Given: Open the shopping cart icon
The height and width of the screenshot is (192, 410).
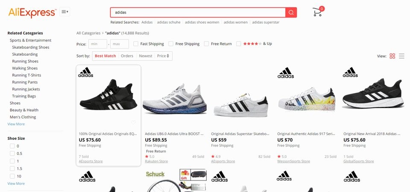Looking at the screenshot, I should coord(317,12).
